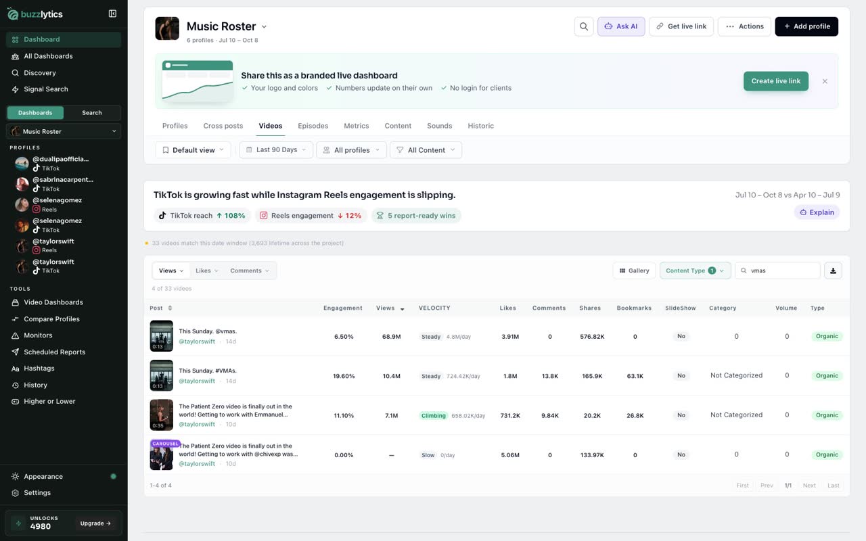The width and height of the screenshot is (866, 541).
Task: Click Get live link button
Action: point(681,26)
